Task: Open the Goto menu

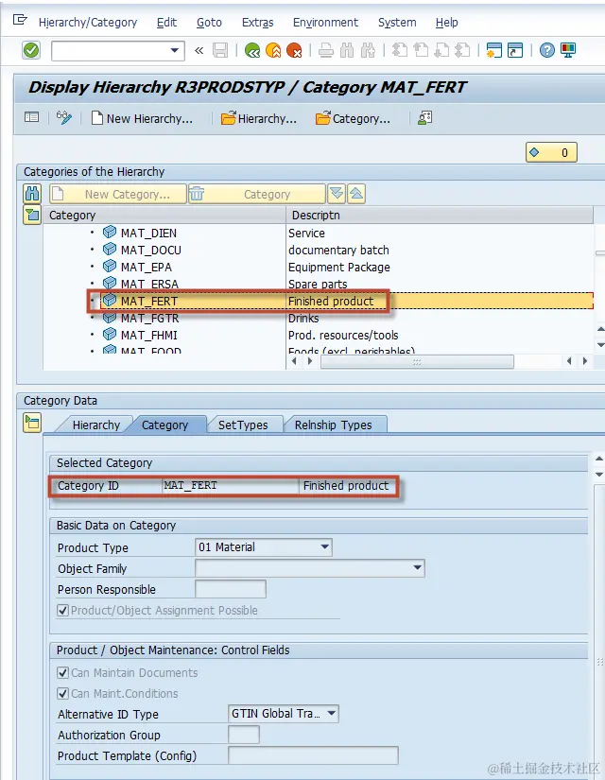Action: (x=209, y=23)
